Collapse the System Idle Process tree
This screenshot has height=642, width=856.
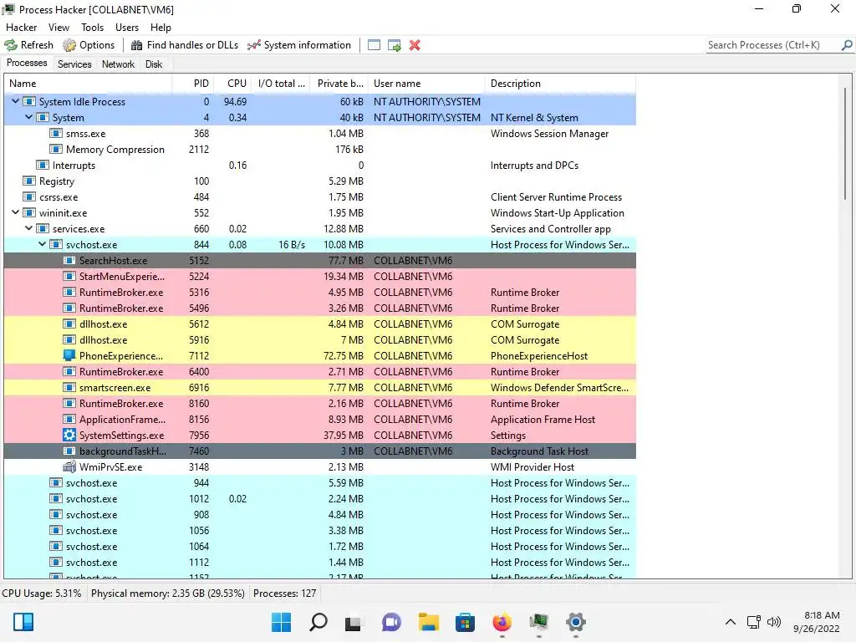[x=16, y=101]
